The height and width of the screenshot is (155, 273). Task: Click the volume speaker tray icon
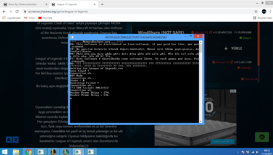(x=258, y=152)
